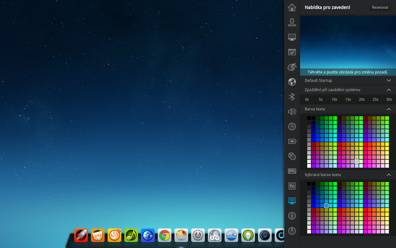Collapse the Barva textu section

[x=389, y=109]
